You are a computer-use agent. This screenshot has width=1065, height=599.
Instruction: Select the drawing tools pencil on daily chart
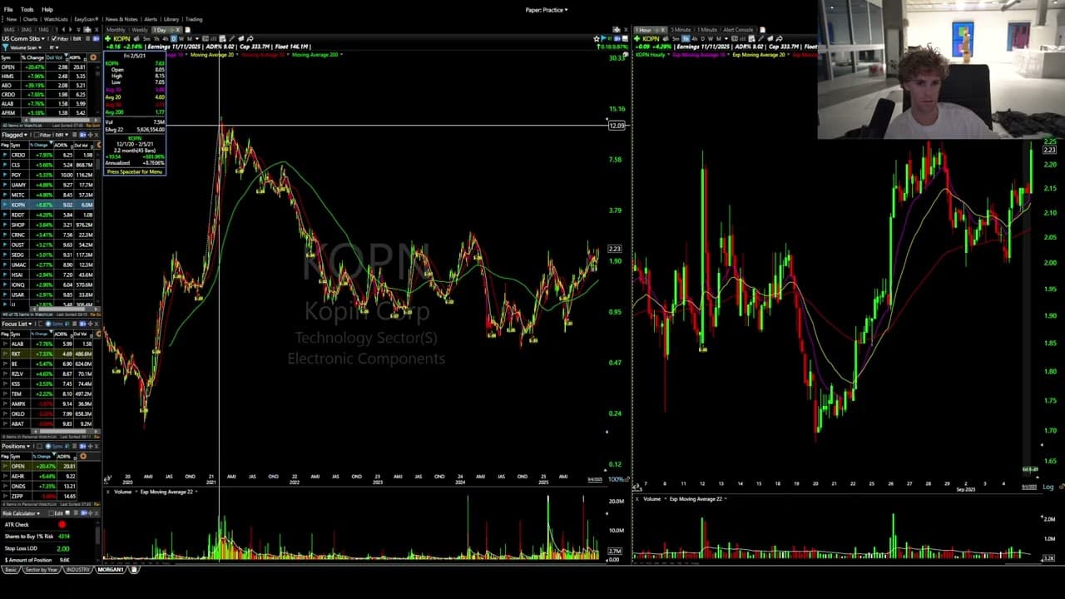click(231, 38)
